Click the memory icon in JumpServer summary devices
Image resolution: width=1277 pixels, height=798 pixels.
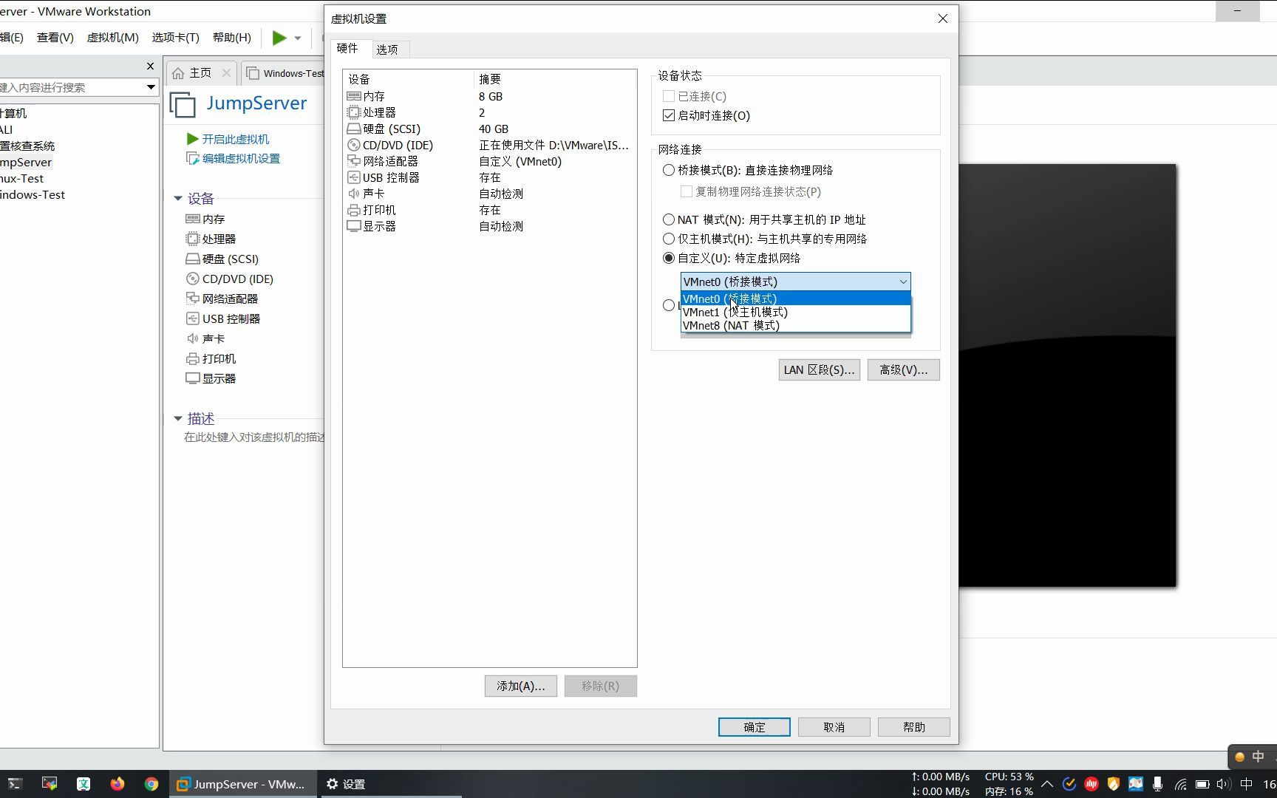pyautogui.click(x=192, y=219)
